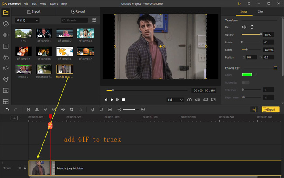Toggle Track visibility eye icon
The image size is (284, 178).
pos(20,168)
